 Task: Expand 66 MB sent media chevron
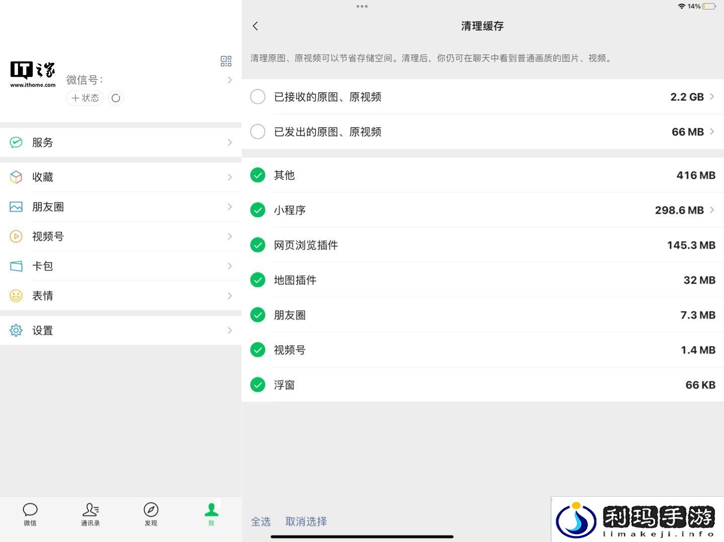coord(712,132)
